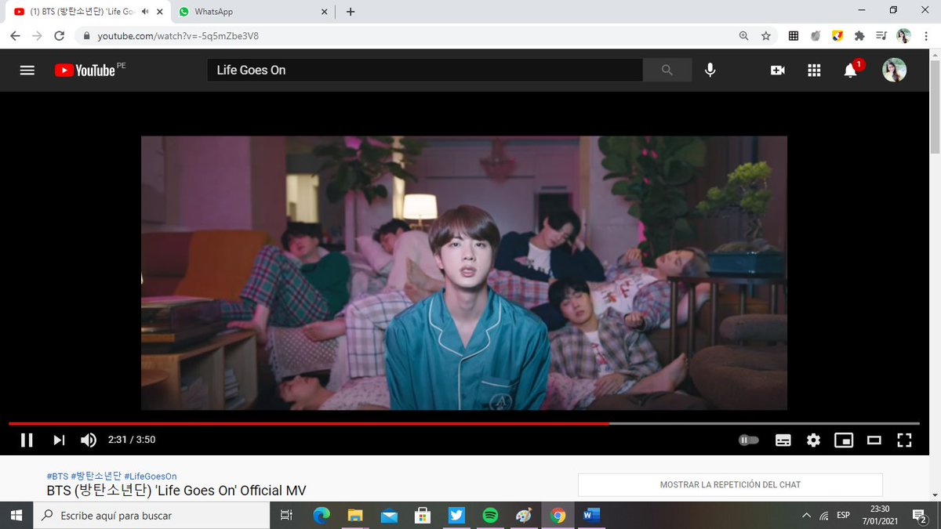This screenshot has height=529, width=941.
Task: Open Word from the taskbar
Action: [x=591, y=515]
